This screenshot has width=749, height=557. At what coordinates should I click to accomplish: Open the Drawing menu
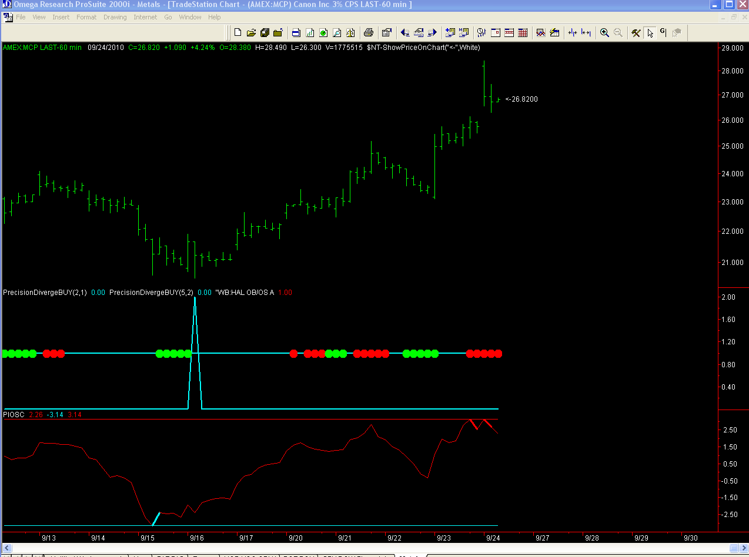[x=115, y=17]
